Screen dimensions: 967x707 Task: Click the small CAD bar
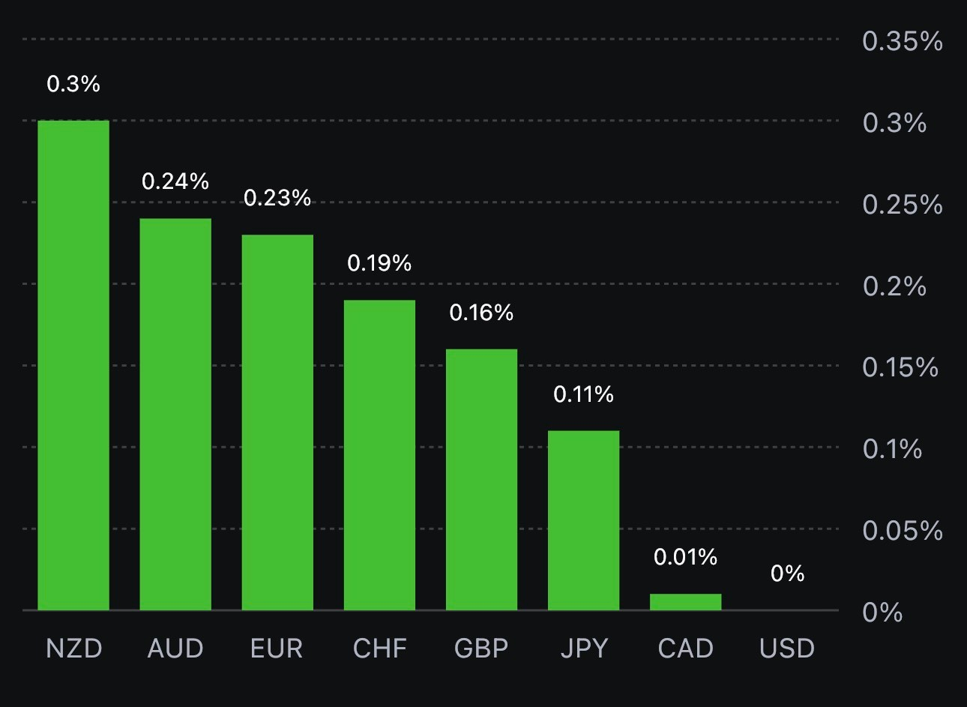coord(685,602)
